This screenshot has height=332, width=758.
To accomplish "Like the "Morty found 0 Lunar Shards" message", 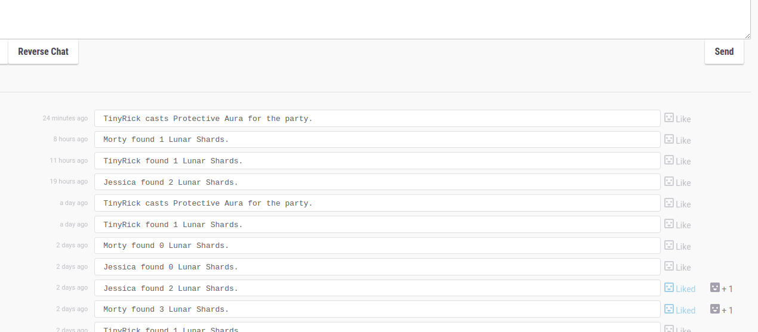I will (677, 246).
